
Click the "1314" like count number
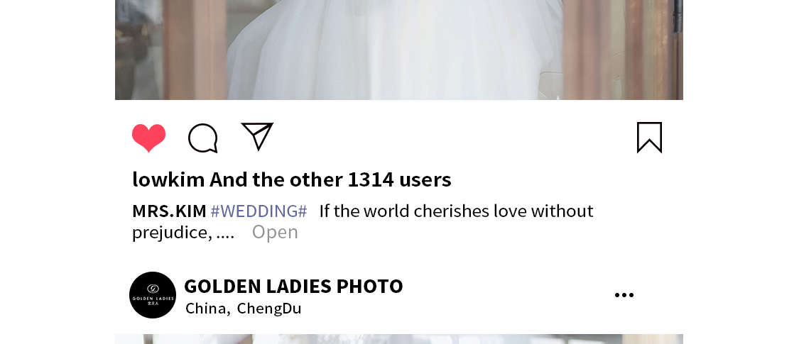click(x=371, y=179)
